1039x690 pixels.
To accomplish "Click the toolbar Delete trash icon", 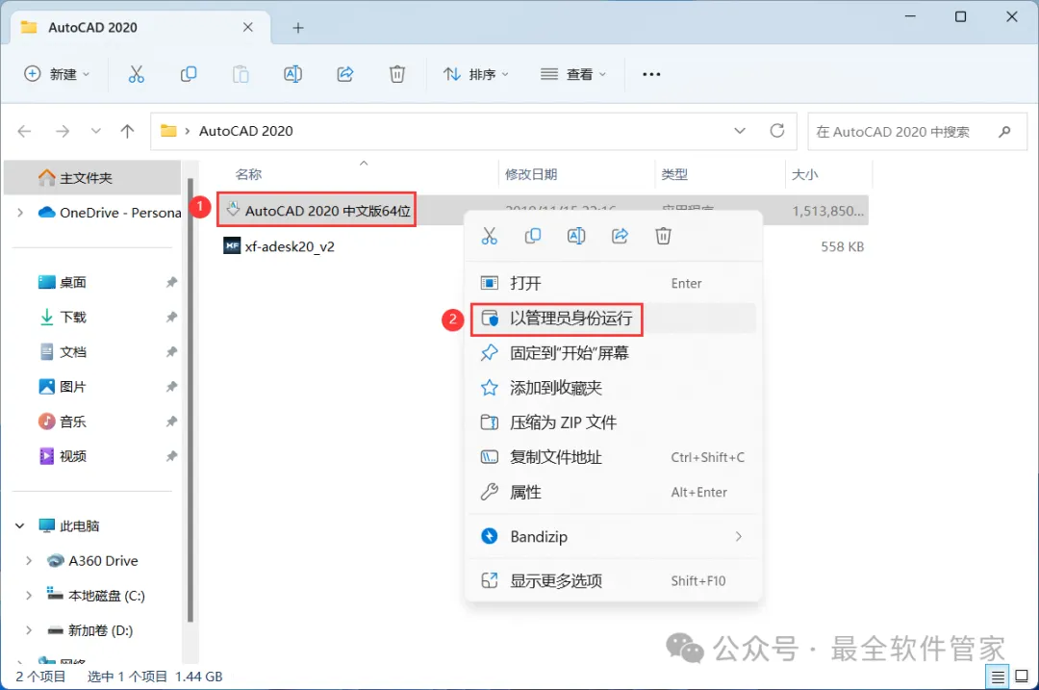I will (x=397, y=74).
